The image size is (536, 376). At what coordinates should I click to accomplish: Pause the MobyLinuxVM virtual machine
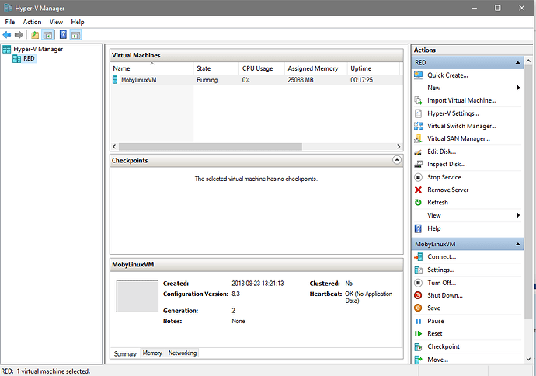click(x=435, y=321)
